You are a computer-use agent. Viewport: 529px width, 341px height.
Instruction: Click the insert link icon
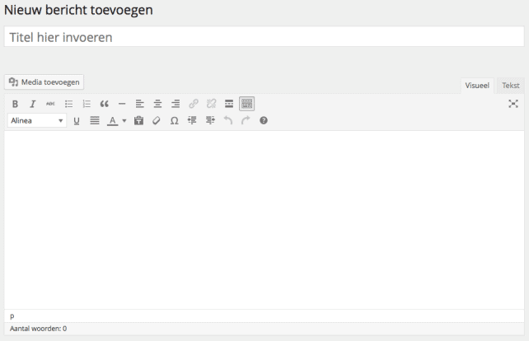pyautogui.click(x=194, y=104)
